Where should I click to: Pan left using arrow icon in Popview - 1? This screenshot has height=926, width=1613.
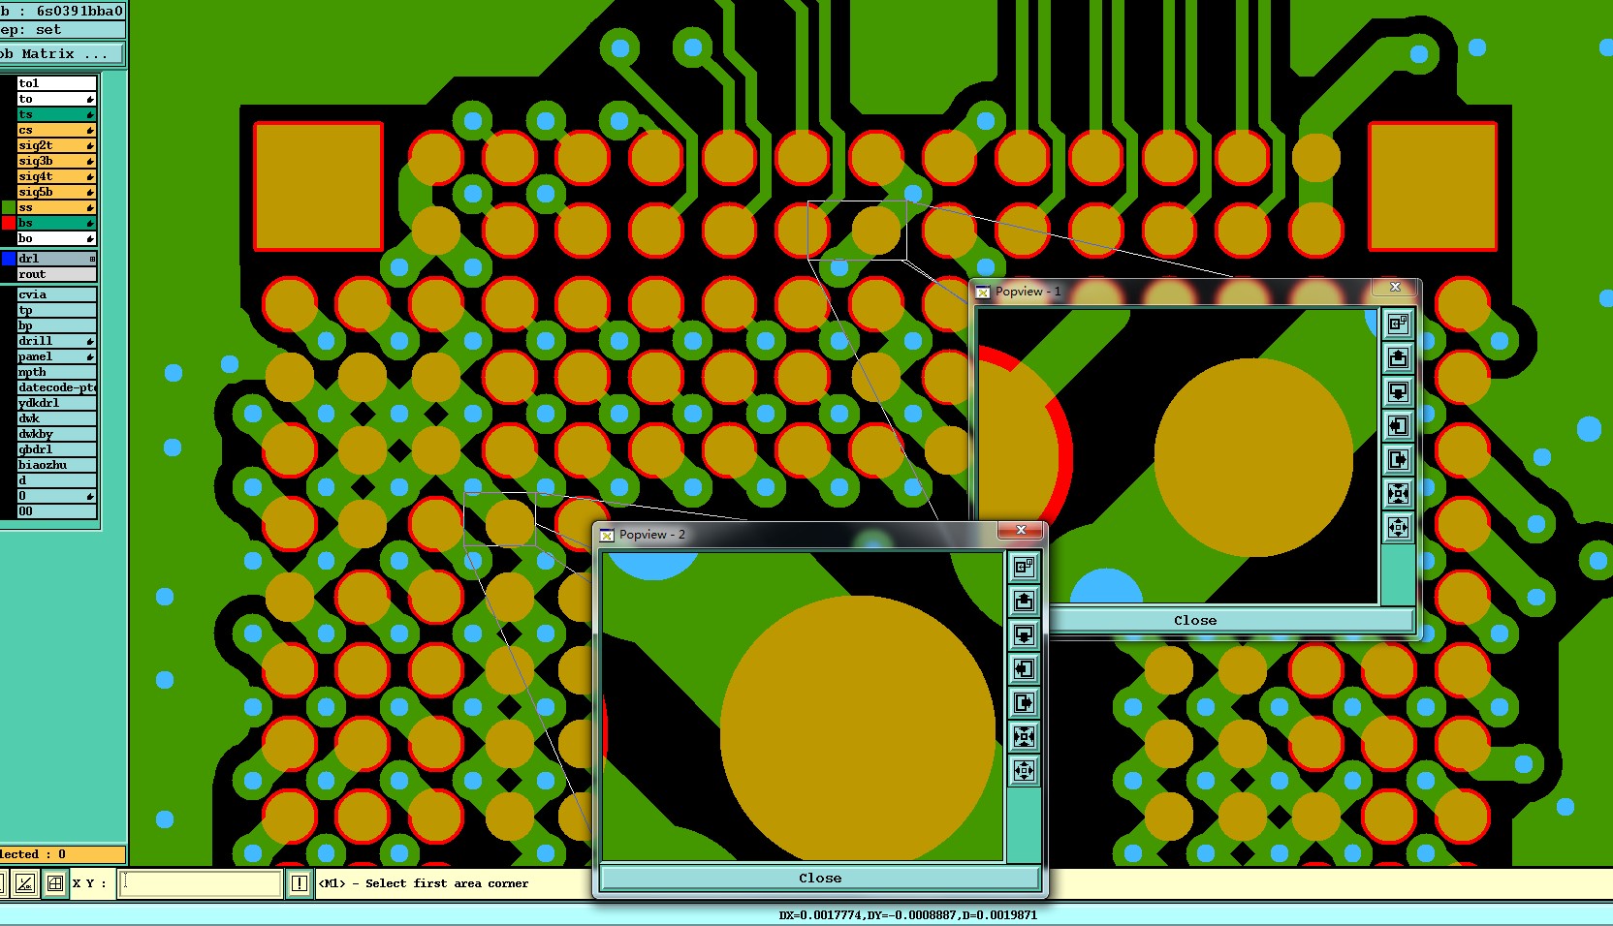point(1398,425)
